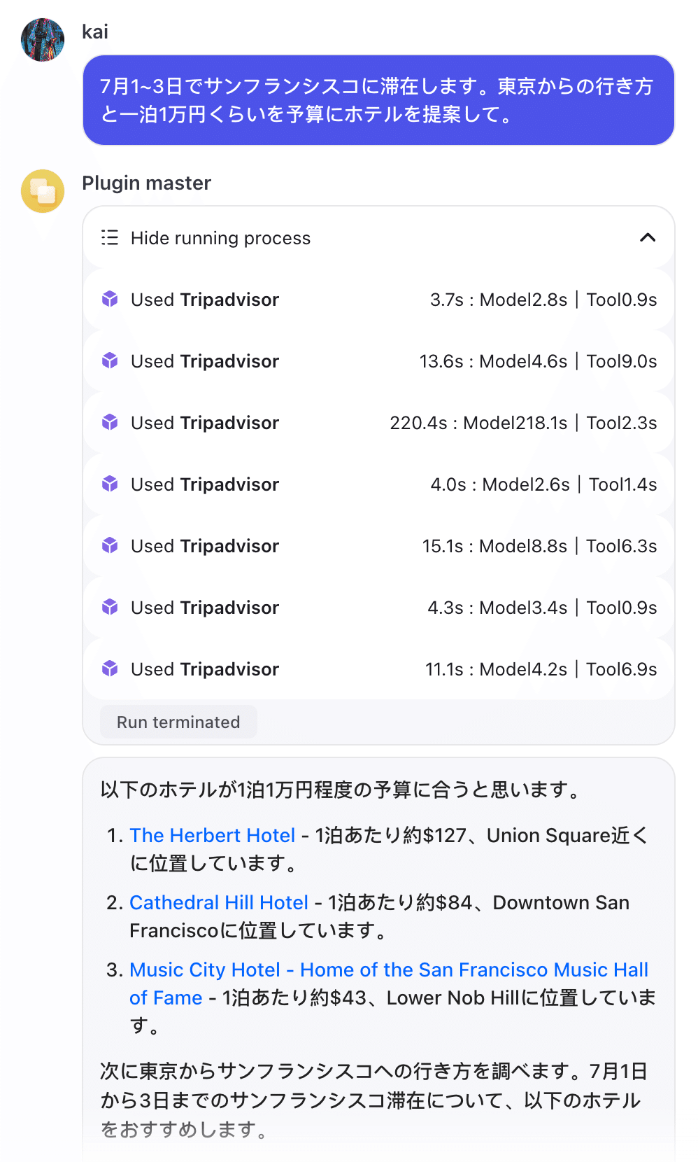Collapse the running process chevron arrow

click(648, 238)
